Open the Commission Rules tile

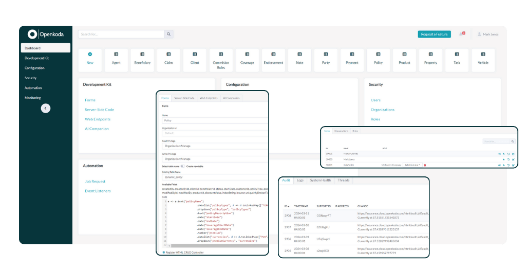point(221,60)
